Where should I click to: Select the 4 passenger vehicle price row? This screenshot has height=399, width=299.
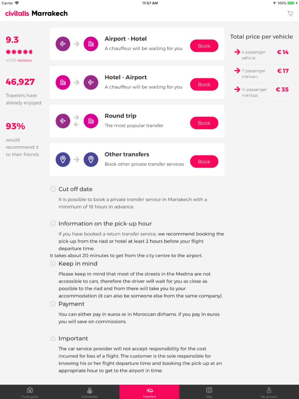[261, 55]
